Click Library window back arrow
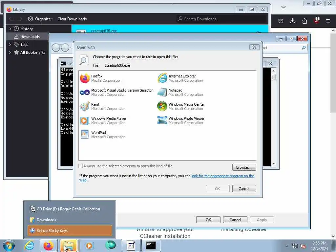336x252 pixels. [x=11, y=19]
